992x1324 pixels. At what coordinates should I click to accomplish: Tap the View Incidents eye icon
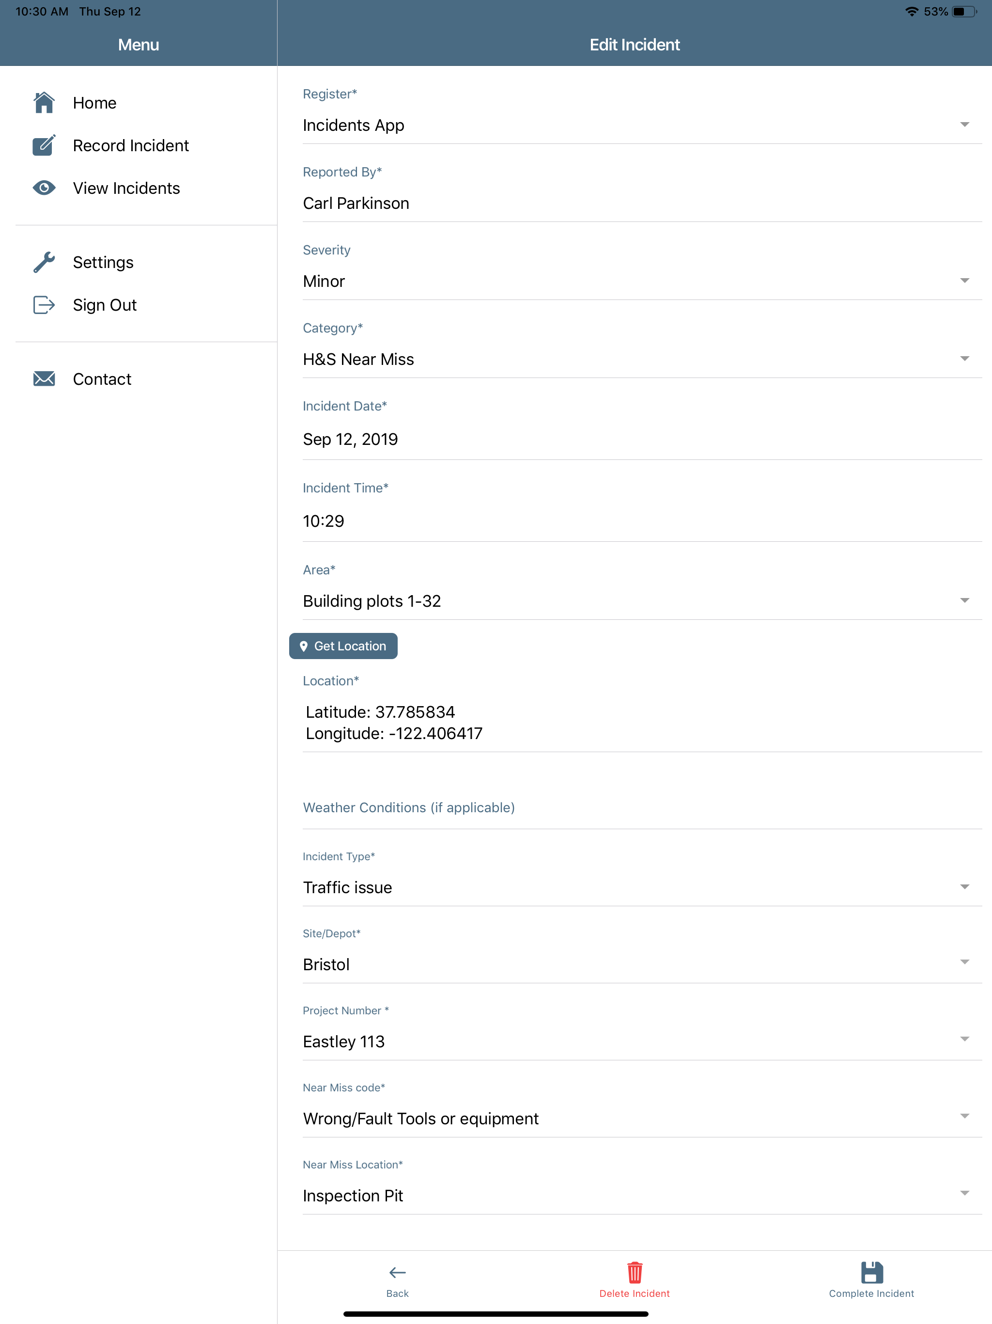click(44, 188)
